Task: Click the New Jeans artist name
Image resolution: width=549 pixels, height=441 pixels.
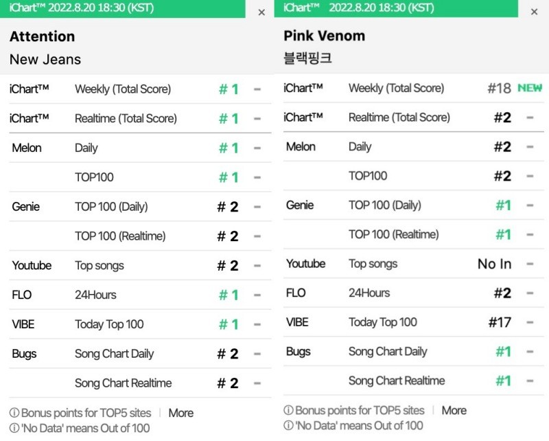Action: point(45,59)
